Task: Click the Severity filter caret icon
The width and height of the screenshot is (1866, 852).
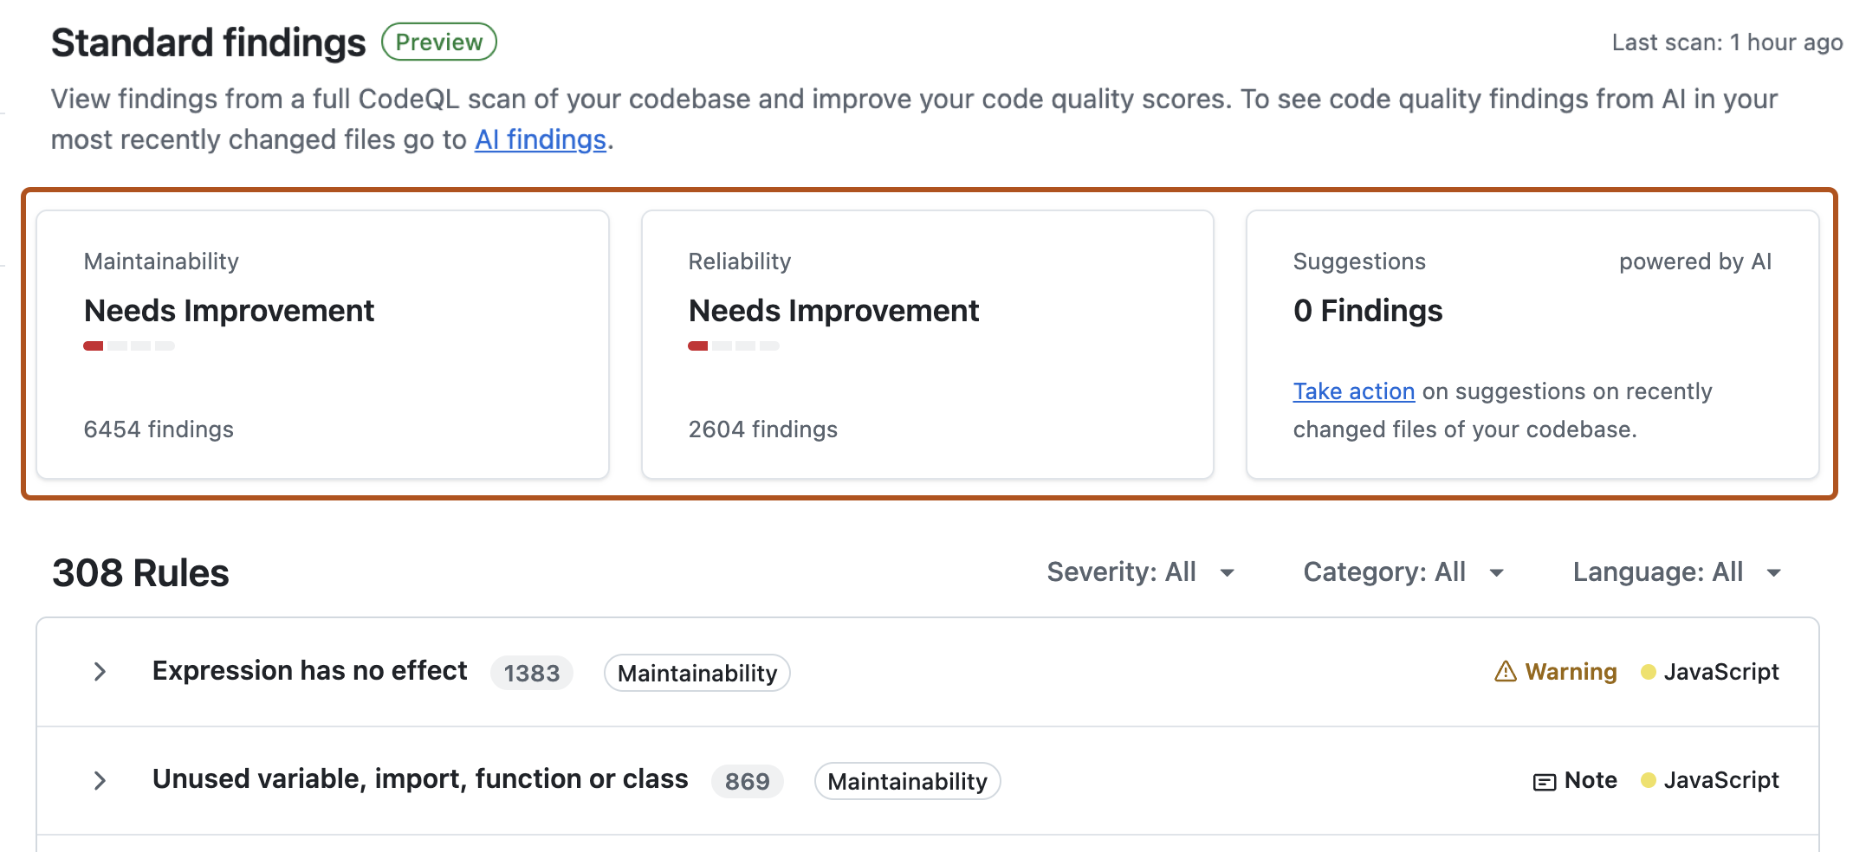Action: (1227, 572)
